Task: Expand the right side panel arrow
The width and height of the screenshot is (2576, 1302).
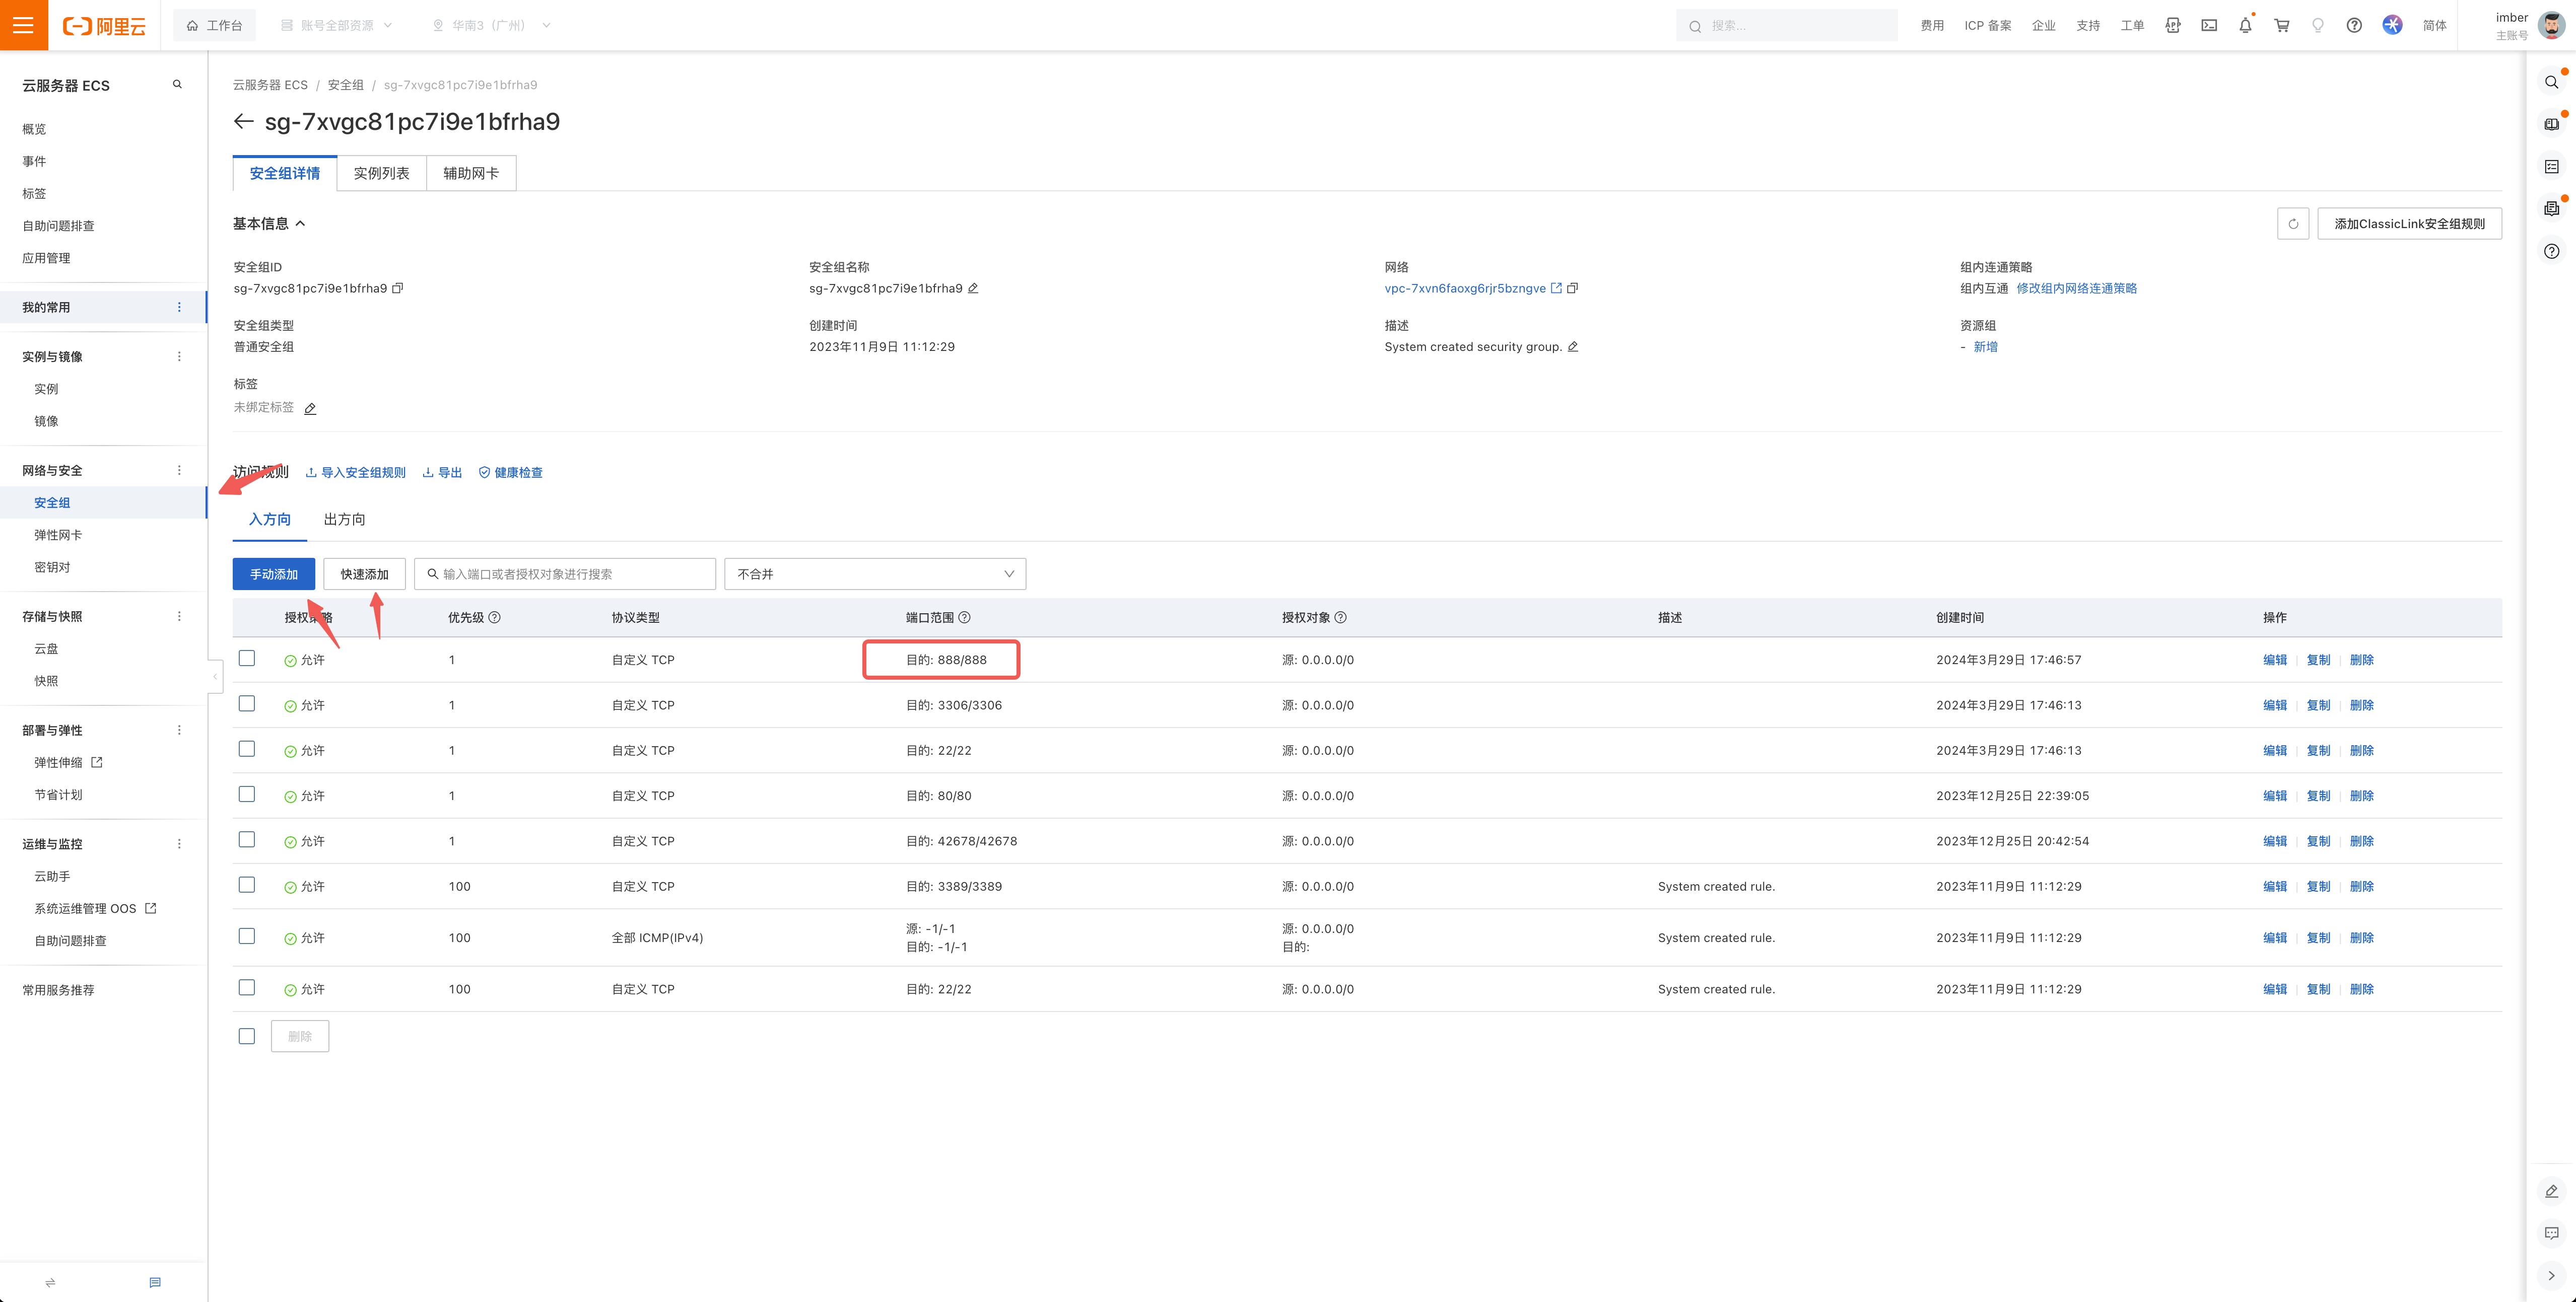Action: click(2551, 1275)
